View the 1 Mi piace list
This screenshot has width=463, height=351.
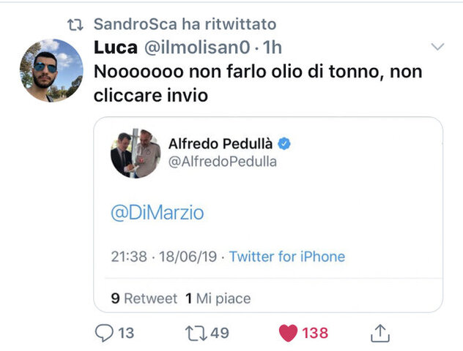[218, 298]
